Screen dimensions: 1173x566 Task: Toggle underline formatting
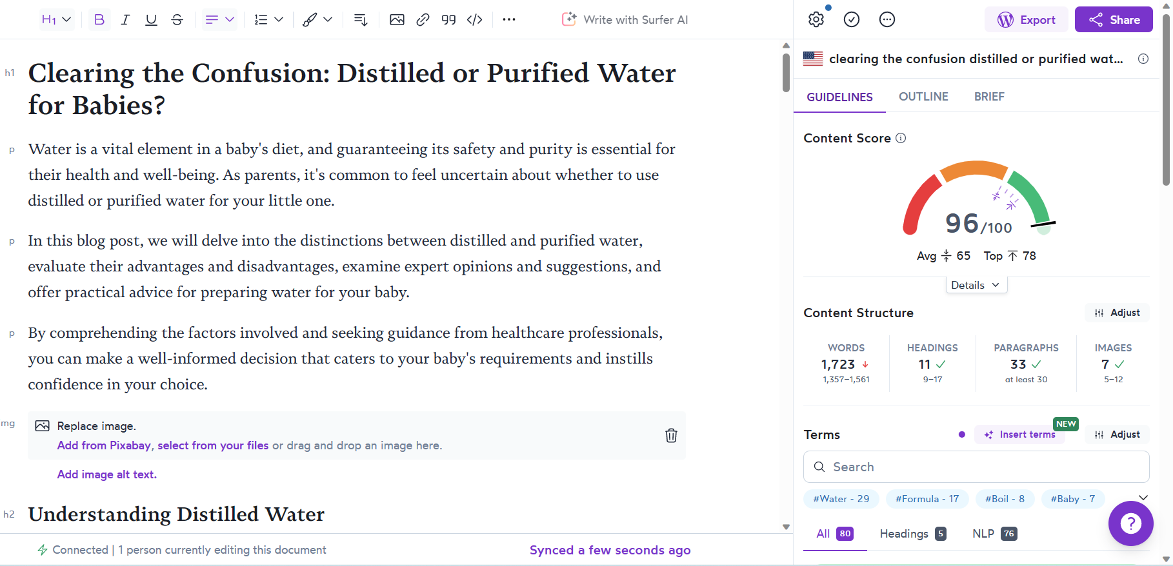coord(151,20)
